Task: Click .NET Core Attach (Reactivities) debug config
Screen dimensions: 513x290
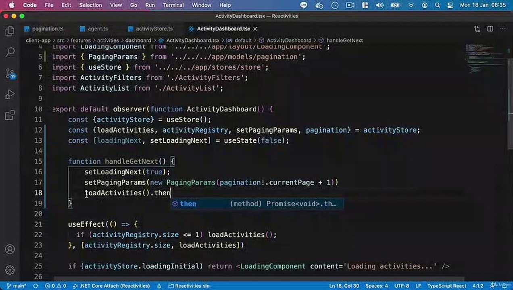Action: pos(111,286)
